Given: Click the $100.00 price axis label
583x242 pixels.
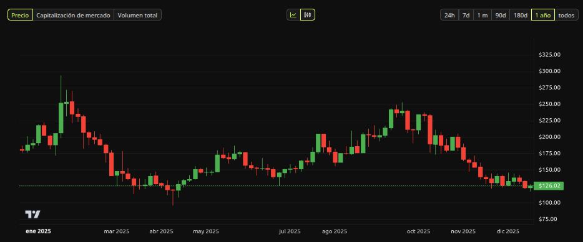Looking at the screenshot, I should click(x=549, y=202).
